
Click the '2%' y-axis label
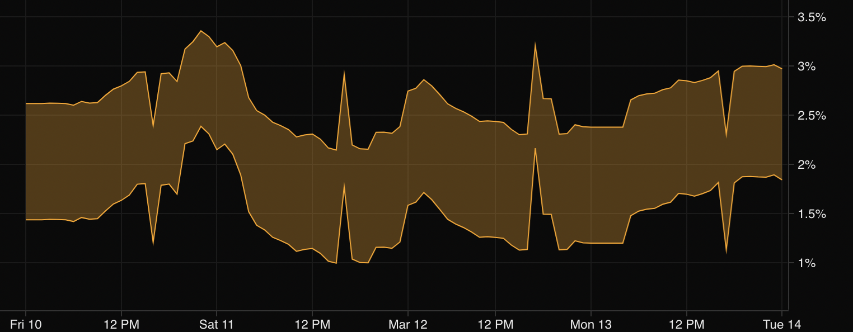tap(807, 164)
